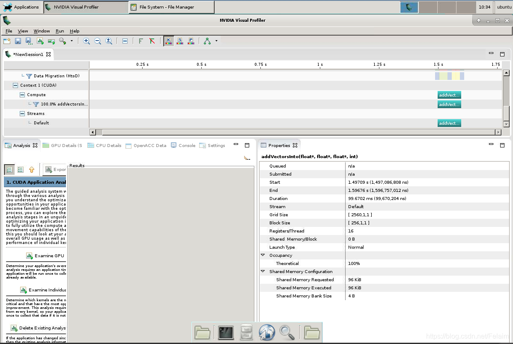Viewport: 513px width, 344px height.
Task: Open the Window menu
Action: (x=42, y=31)
